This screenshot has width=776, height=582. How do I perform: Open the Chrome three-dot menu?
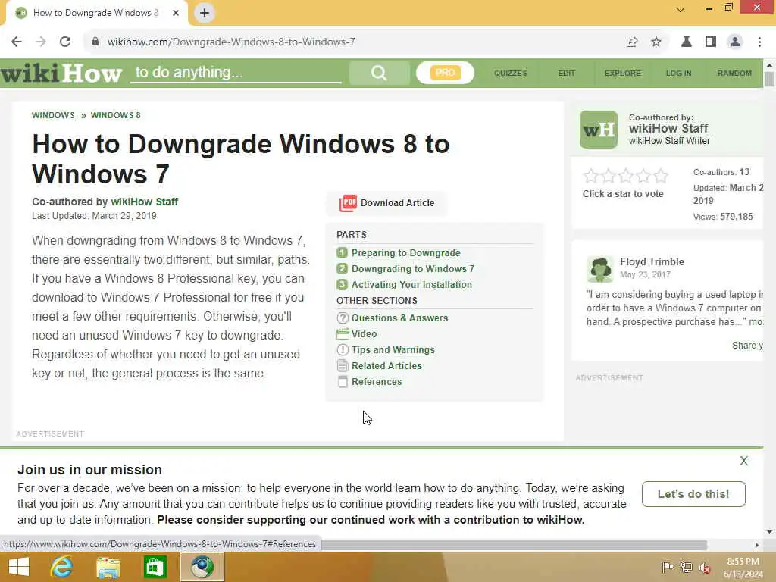pos(759,42)
